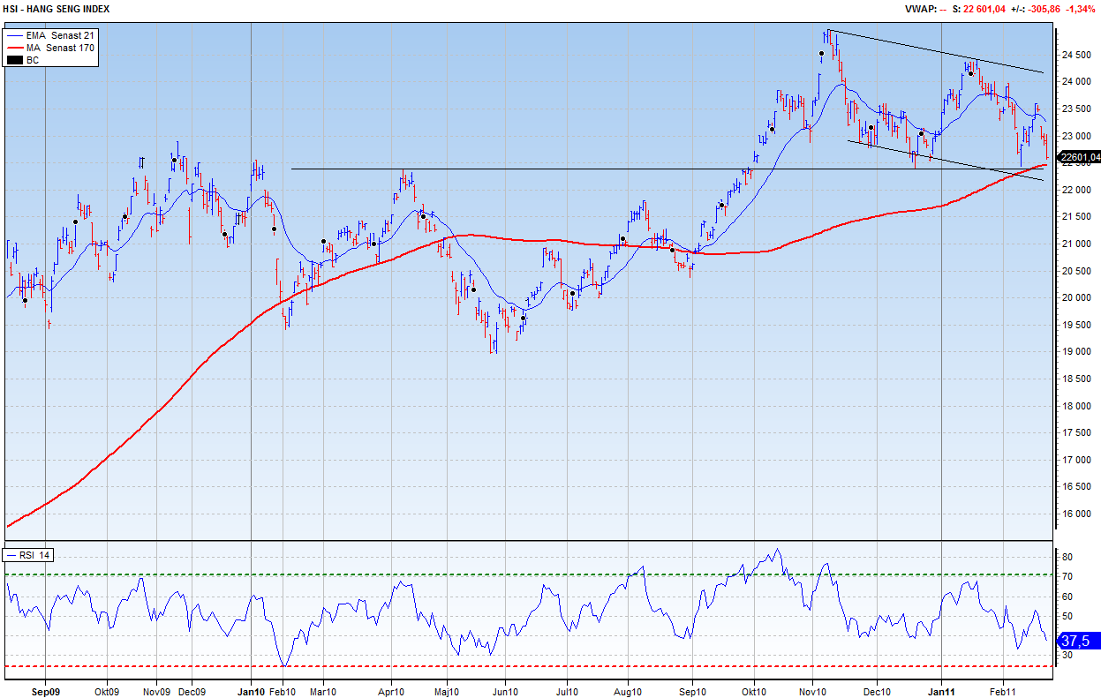Click the RSI 70 level axis label
The width and height of the screenshot is (1101, 698).
[x=1066, y=577]
